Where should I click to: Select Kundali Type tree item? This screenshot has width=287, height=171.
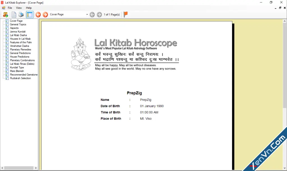point(17,67)
